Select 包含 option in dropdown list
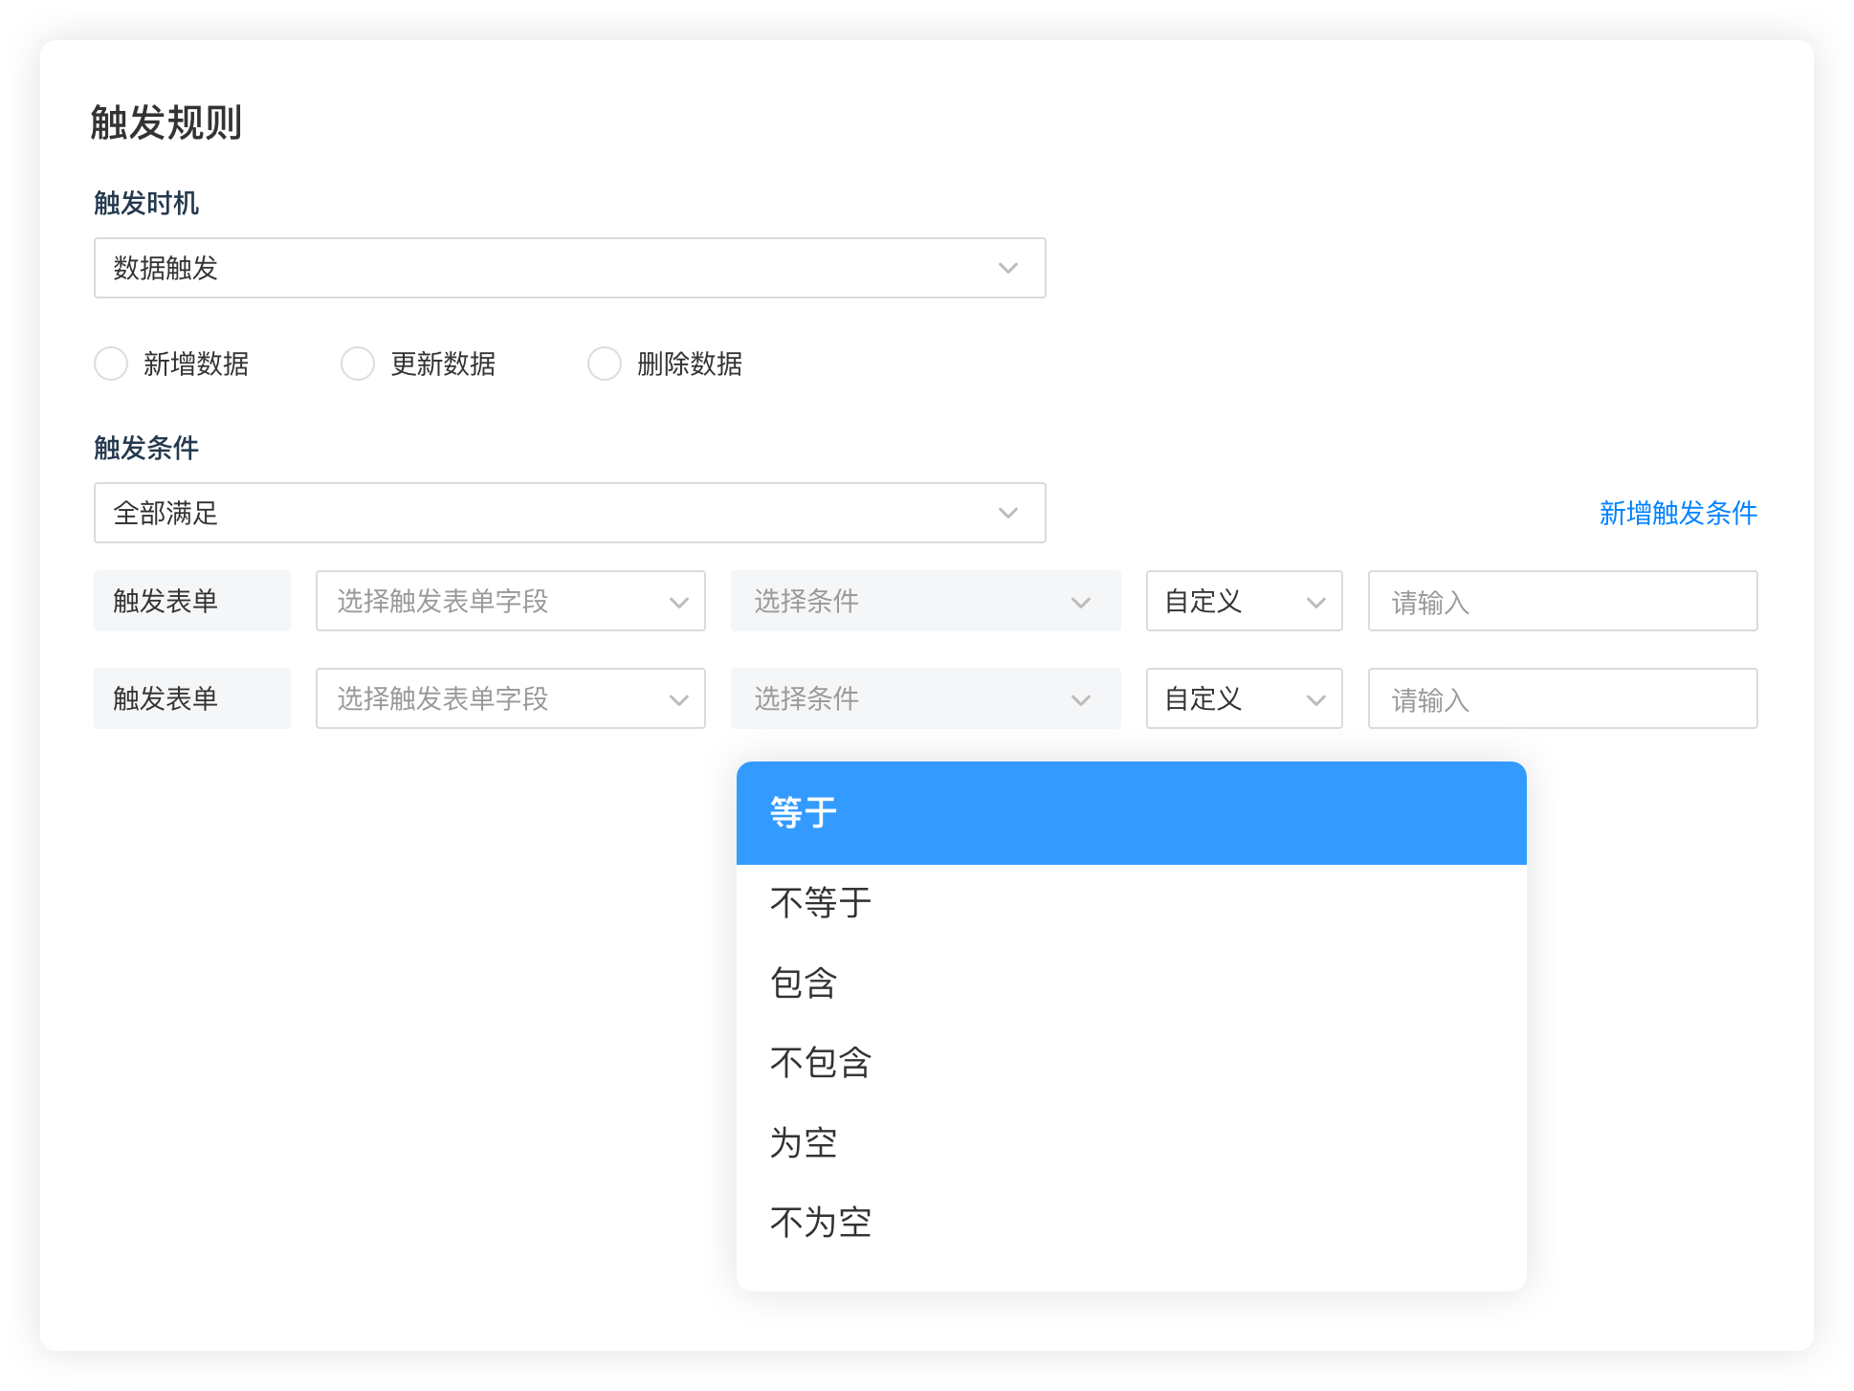This screenshot has width=1854, height=1391. (x=1131, y=983)
